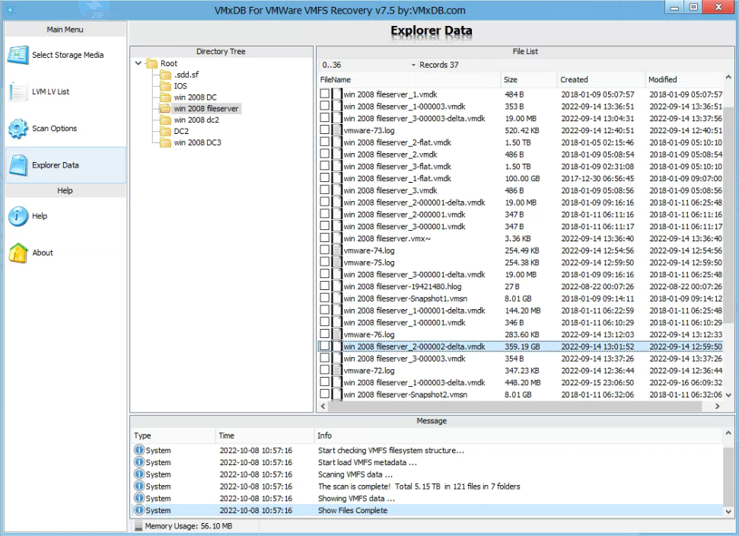
Task: Click Message panel scroll up arrow
Action: [728, 433]
